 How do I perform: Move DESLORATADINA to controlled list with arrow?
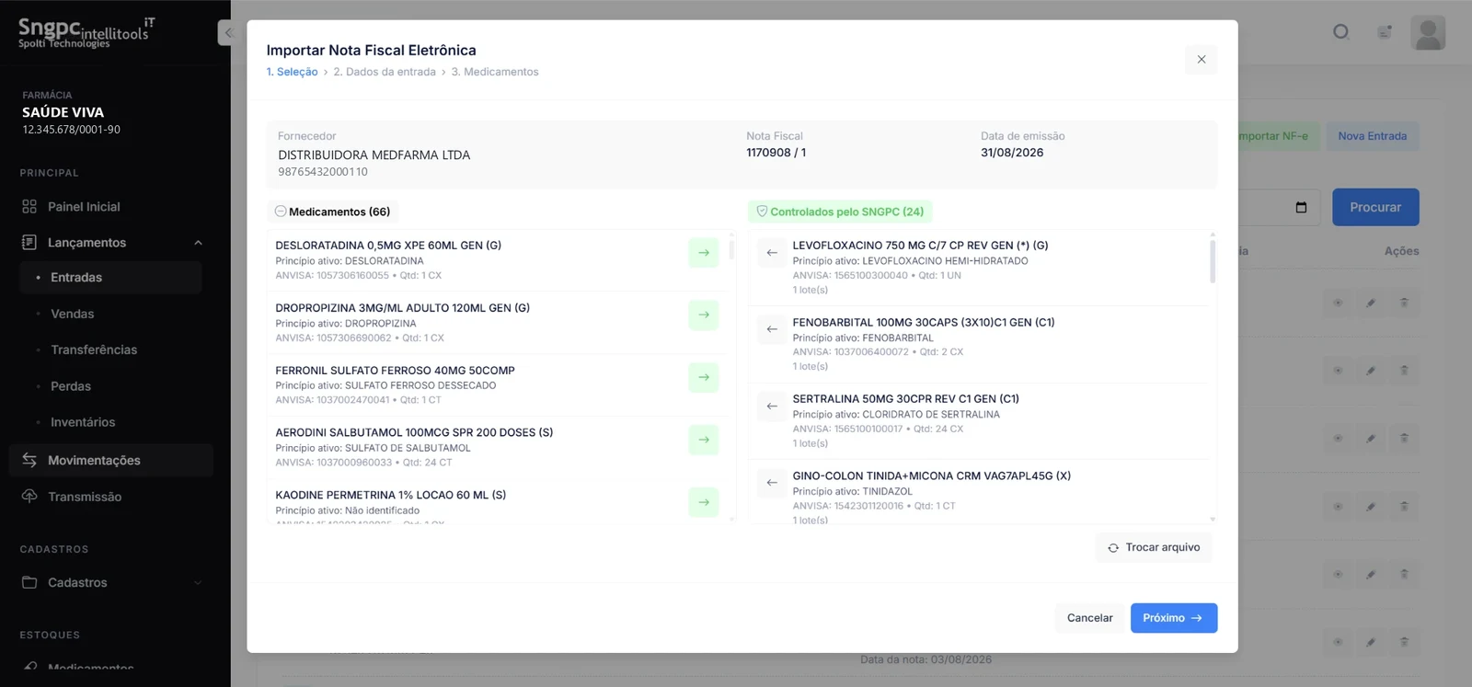703,253
